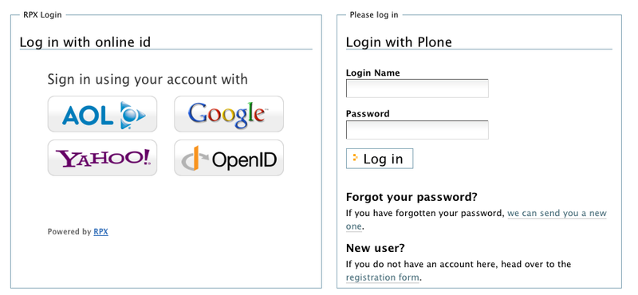Sign in with the Google logo button

point(229,114)
